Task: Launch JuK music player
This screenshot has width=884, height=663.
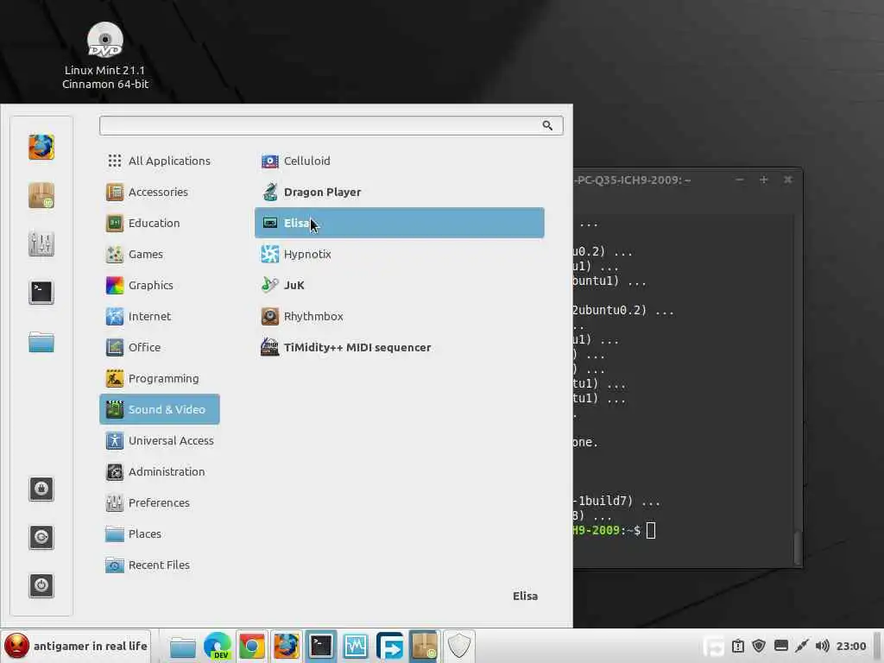Action: (x=399, y=285)
